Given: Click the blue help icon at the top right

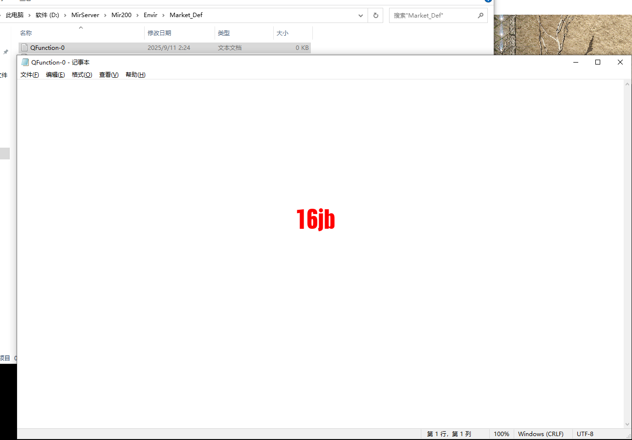Looking at the screenshot, I should (489, 1).
